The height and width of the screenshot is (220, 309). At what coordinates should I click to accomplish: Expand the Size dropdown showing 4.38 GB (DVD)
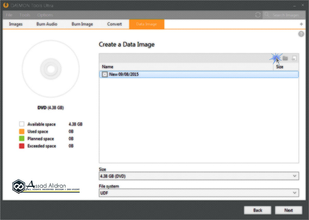coord(199,176)
